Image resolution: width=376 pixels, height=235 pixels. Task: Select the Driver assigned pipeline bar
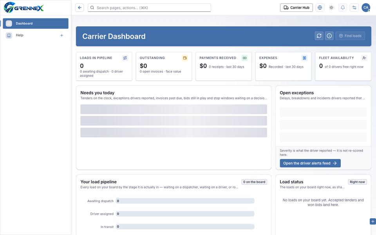pos(185,214)
